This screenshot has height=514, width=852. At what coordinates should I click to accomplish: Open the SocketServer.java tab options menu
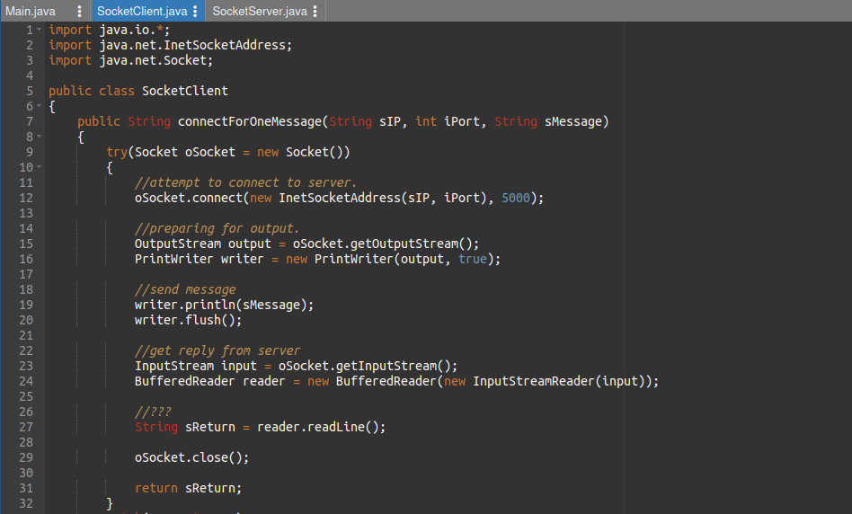click(x=315, y=11)
